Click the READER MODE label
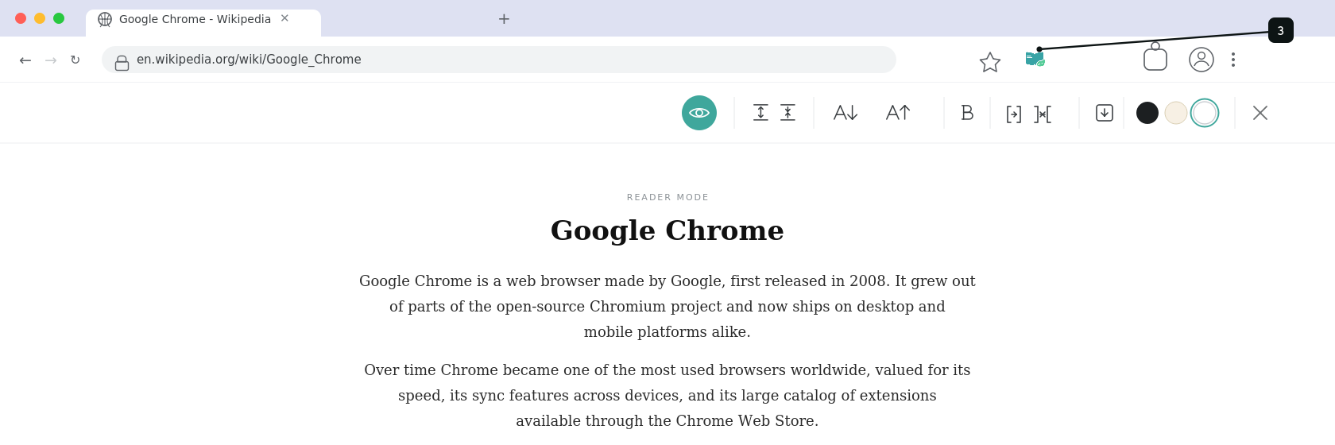This screenshot has width=1335, height=445. tap(667, 197)
